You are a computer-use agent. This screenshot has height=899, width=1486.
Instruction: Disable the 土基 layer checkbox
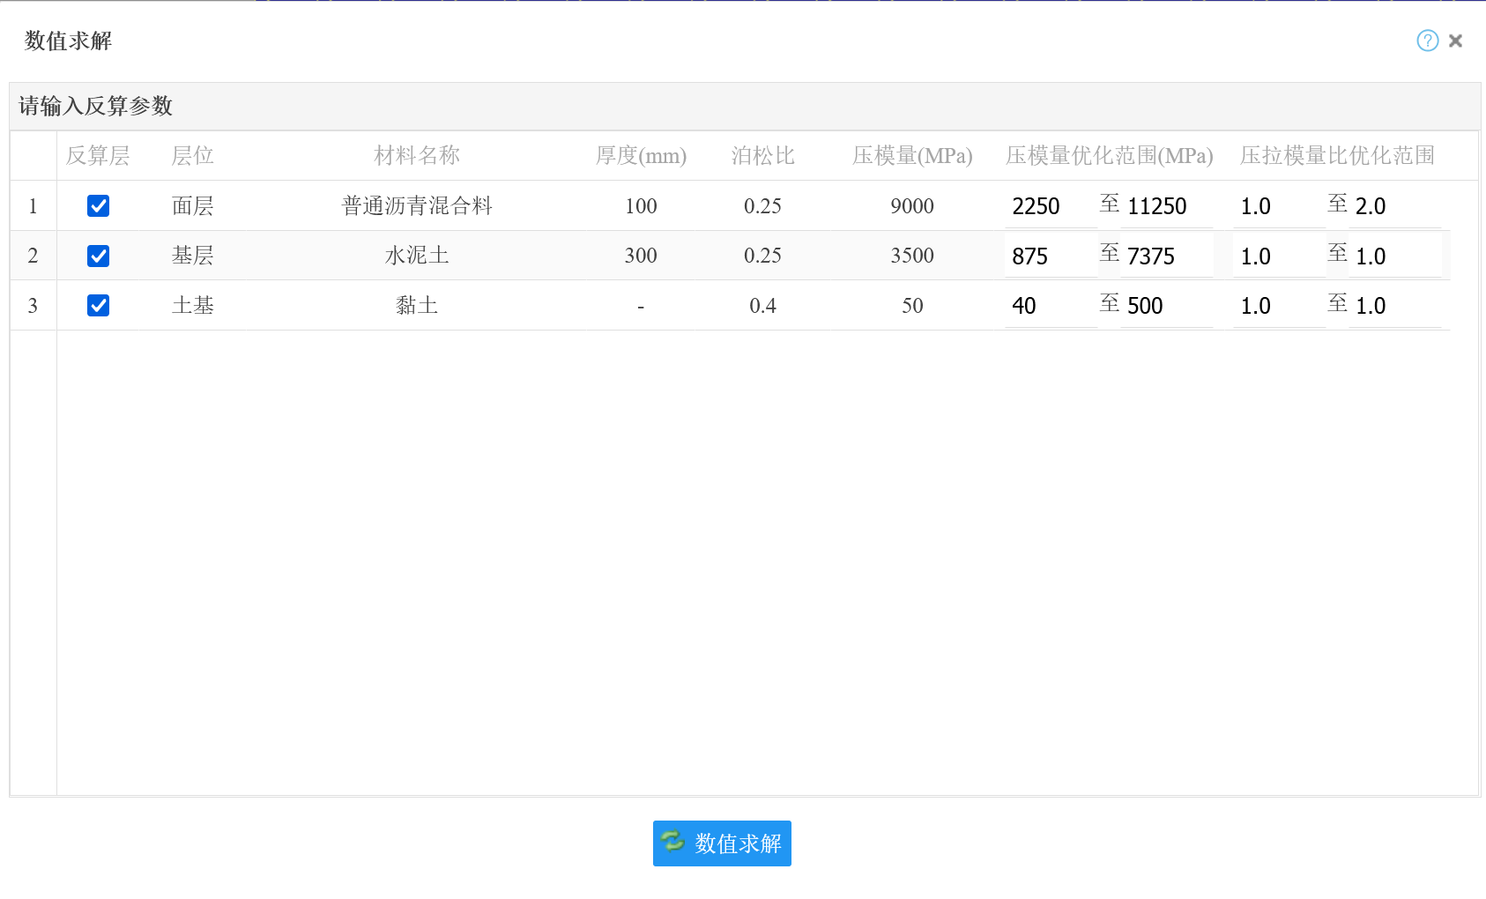click(x=98, y=306)
